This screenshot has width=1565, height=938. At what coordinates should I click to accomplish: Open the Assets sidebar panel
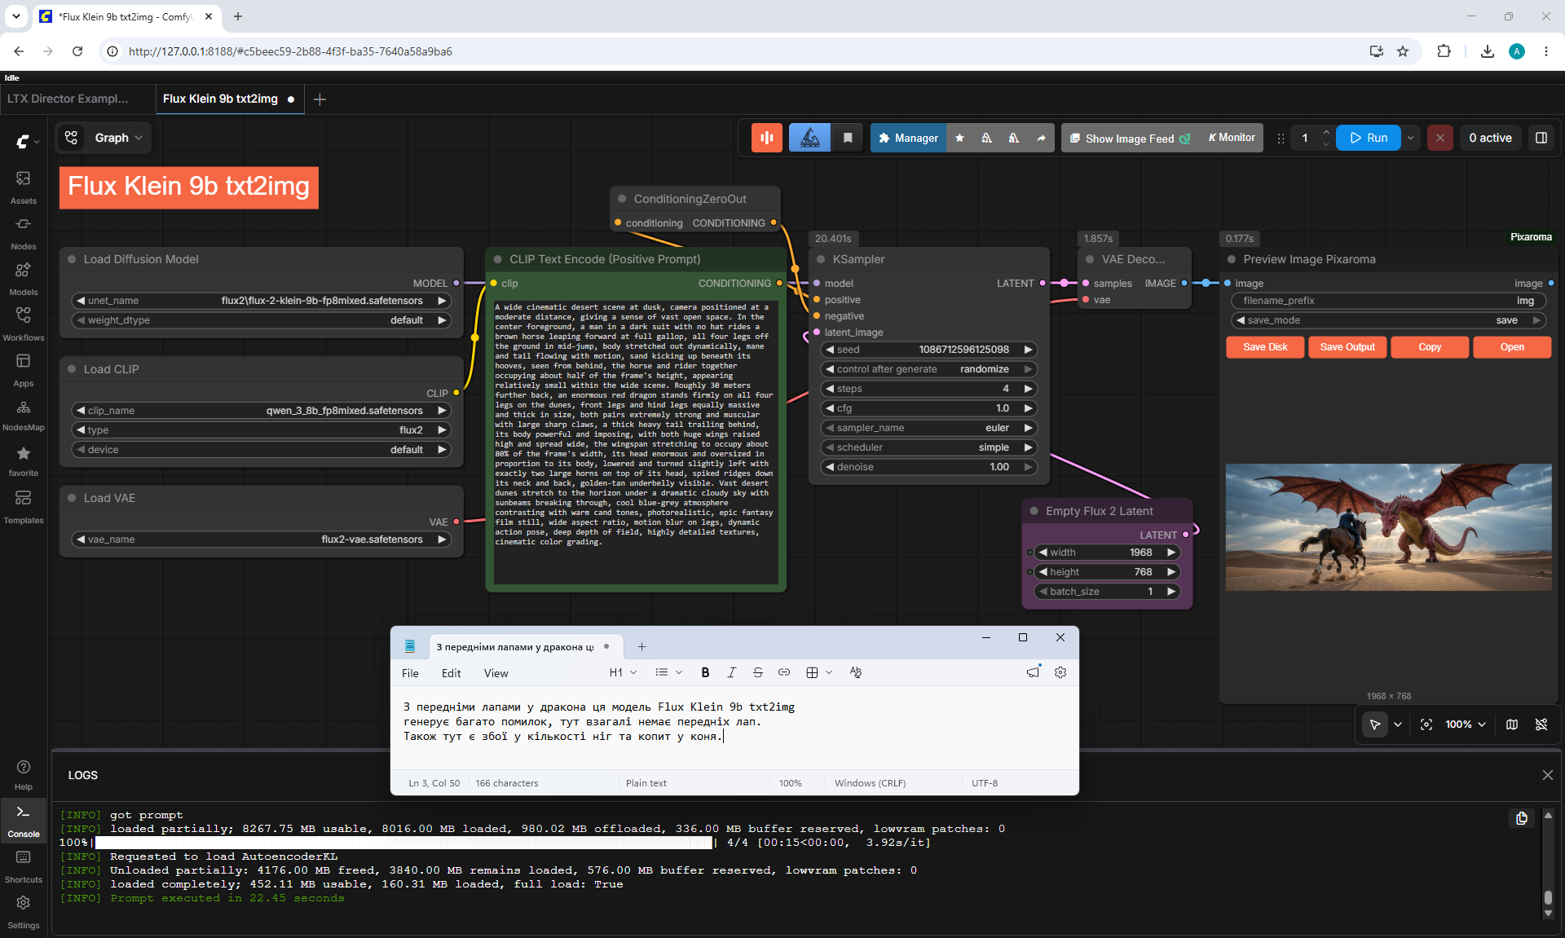tap(23, 187)
